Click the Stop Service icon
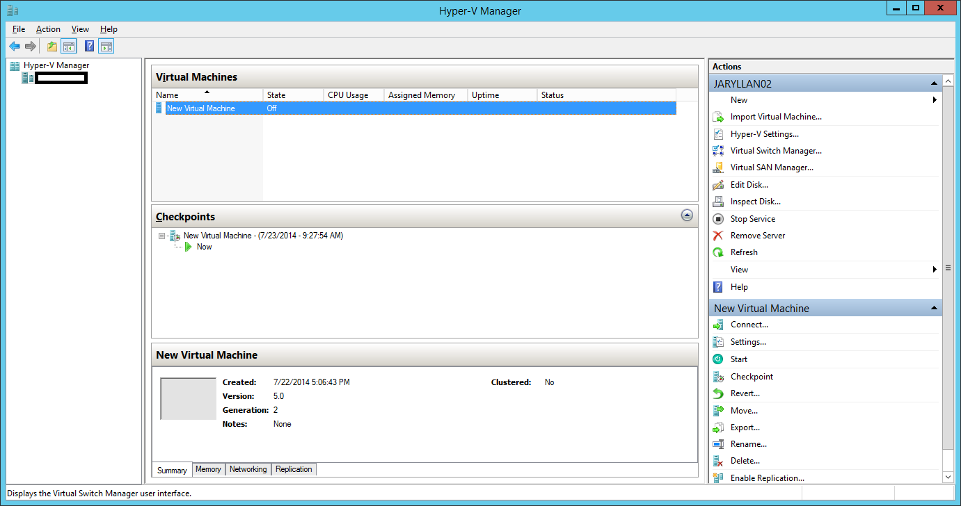 [718, 219]
